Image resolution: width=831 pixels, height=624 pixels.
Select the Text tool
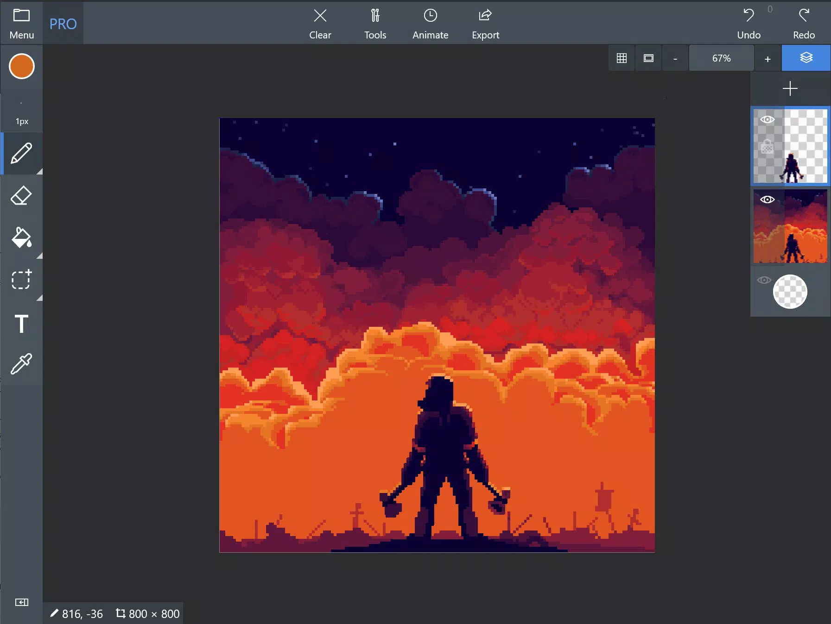(21, 324)
